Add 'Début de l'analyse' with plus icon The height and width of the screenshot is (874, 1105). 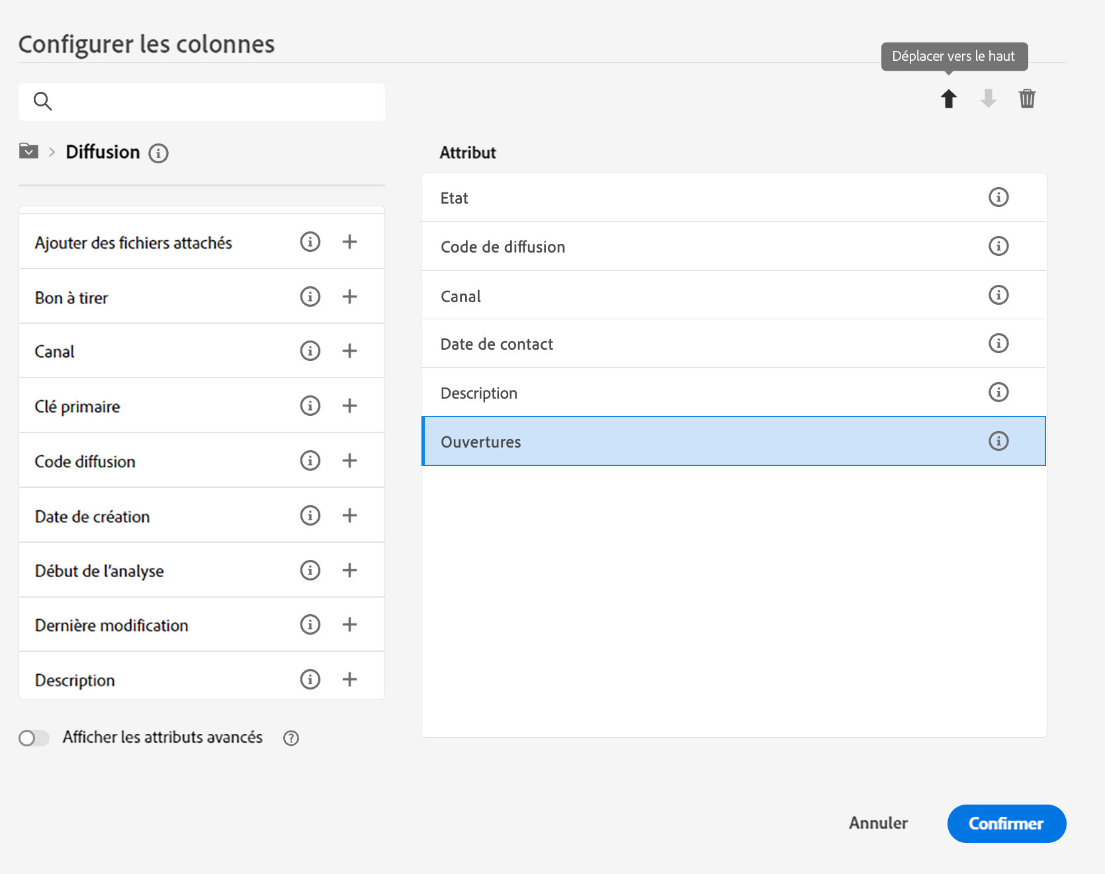(349, 570)
